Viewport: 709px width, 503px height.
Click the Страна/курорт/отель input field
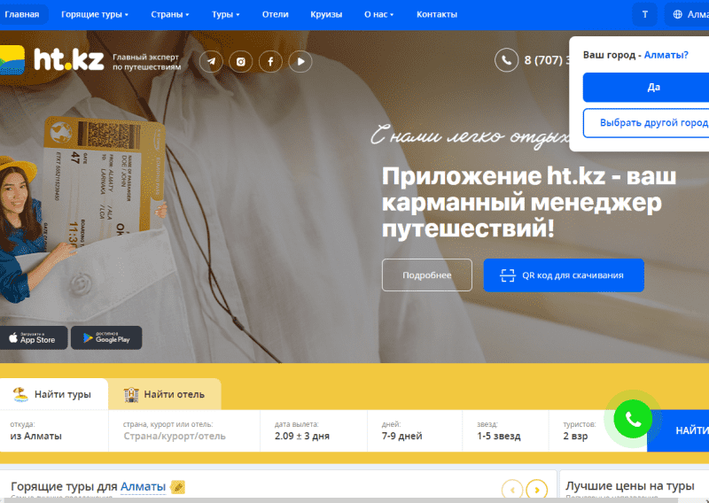pyautogui.click(x=184, y=430)
